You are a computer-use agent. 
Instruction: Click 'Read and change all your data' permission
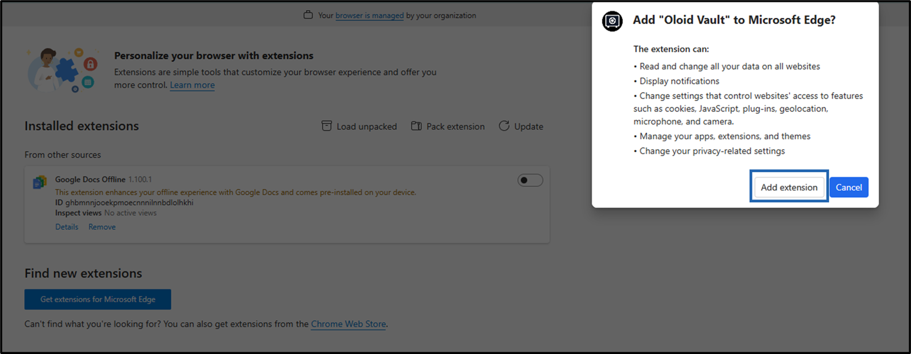pyautogui.click(x=730, y=67)
